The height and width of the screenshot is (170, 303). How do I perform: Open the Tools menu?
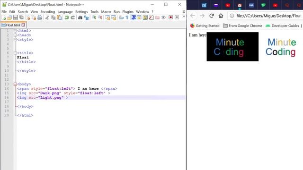(x=94, y=12)
